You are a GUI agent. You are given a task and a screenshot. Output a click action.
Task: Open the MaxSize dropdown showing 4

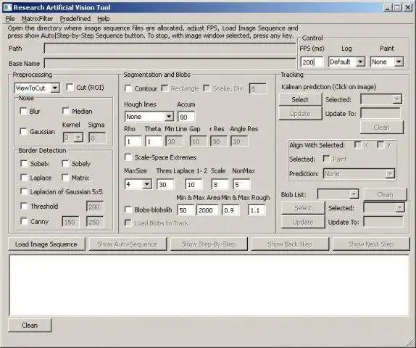138,184
